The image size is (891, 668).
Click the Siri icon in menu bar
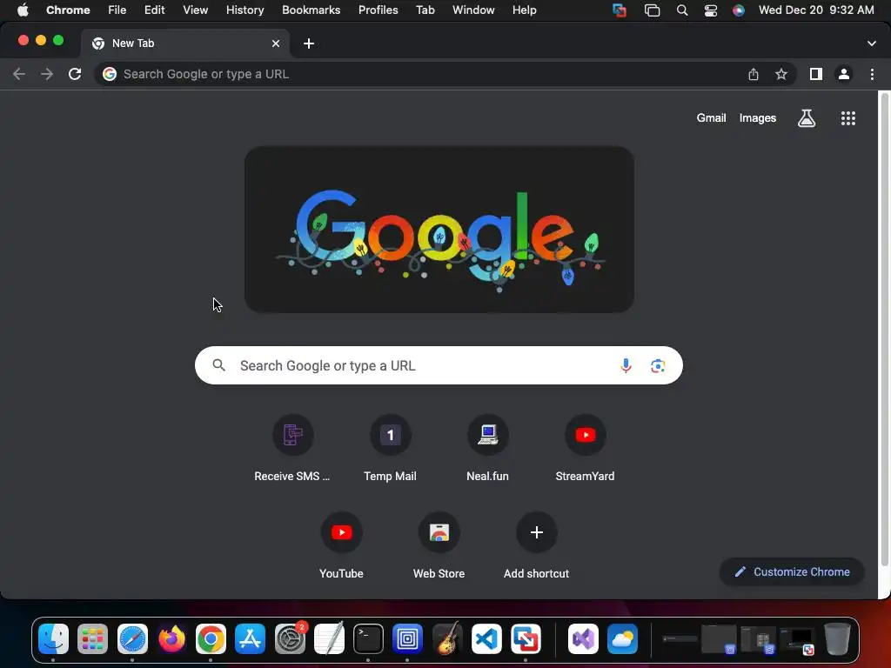[x=738, y=10]
